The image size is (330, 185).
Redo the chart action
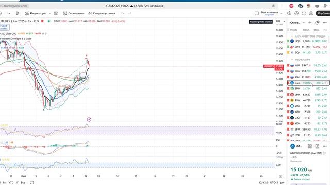coord(130,13)
